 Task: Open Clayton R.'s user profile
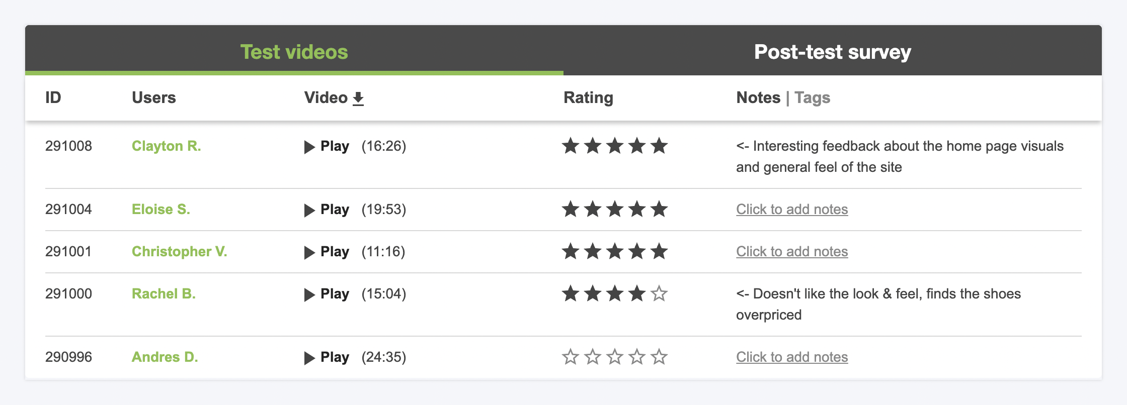pyautogui.click(x=166, y=146)
